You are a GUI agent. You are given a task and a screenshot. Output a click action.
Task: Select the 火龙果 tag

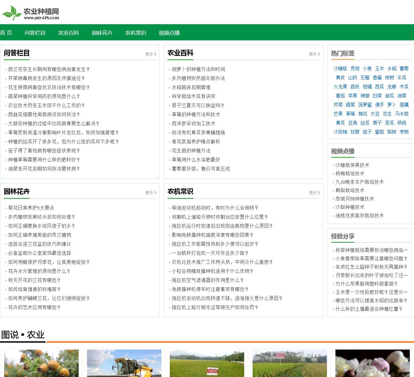(x=340, y=87)
